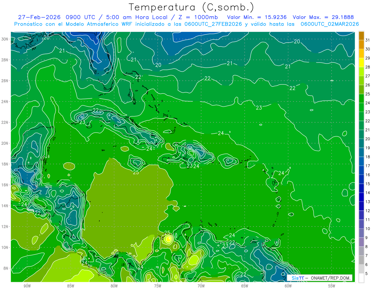This screenshot has width=376, height=290.
Task: Click the "55W" longitude axis label
Action: [332, 286]
